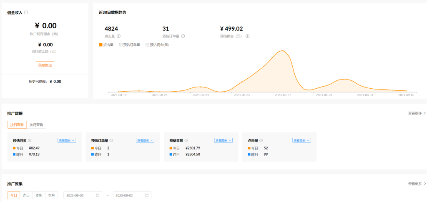Open 查看图表 dropdown in 预估金额 card
The height and width of the screenshot is (202, 427).
tap(224, 140)
